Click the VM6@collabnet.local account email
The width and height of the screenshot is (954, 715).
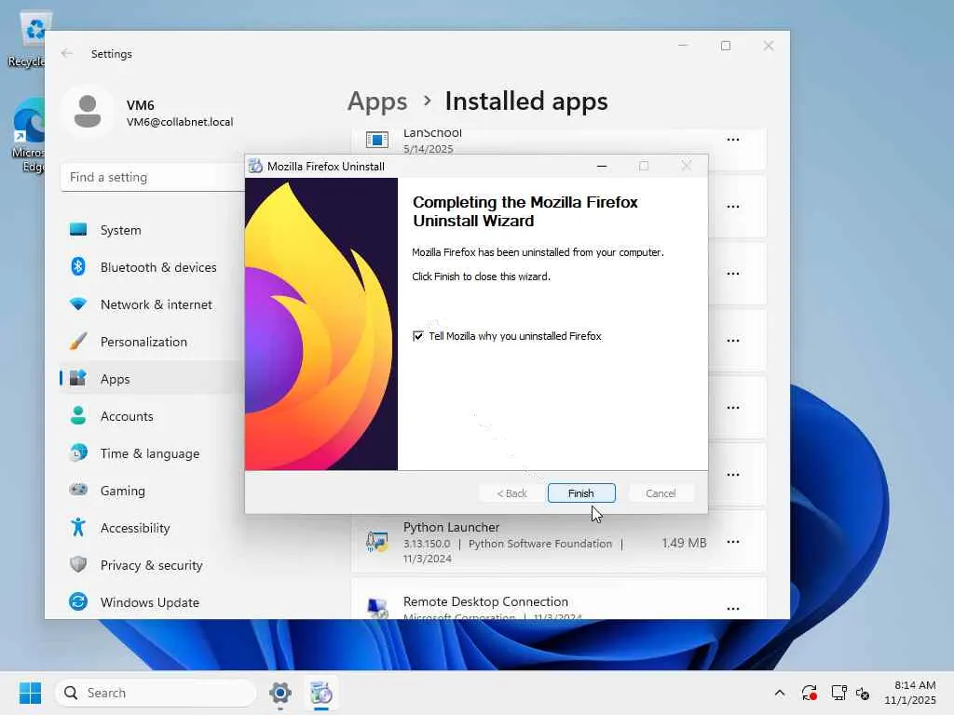(x=180, y=122)
